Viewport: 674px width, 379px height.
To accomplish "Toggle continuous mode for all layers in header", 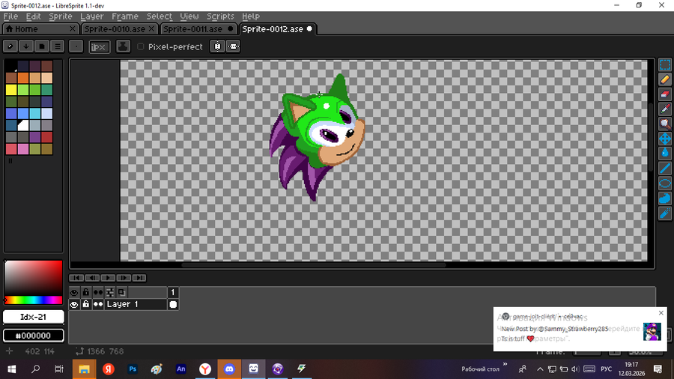I will [x=98, y=293].
